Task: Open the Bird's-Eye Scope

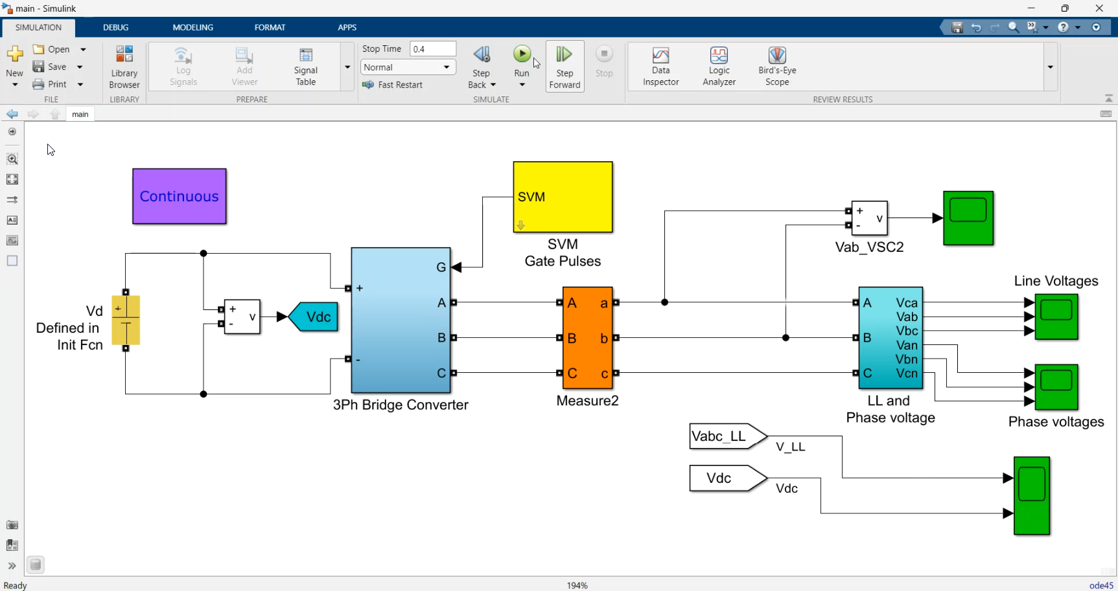Action: [x=776, y=65]
